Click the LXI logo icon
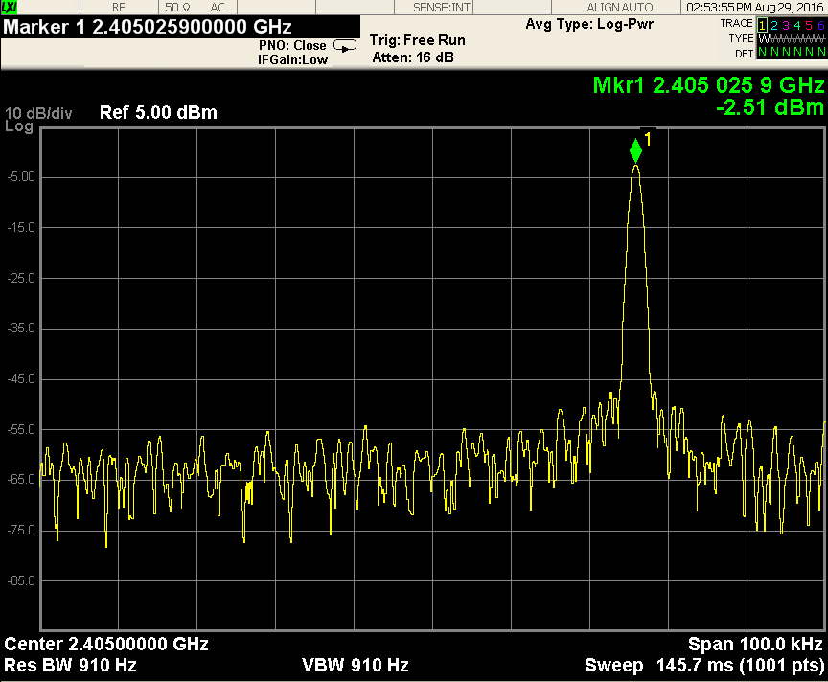 9,7
